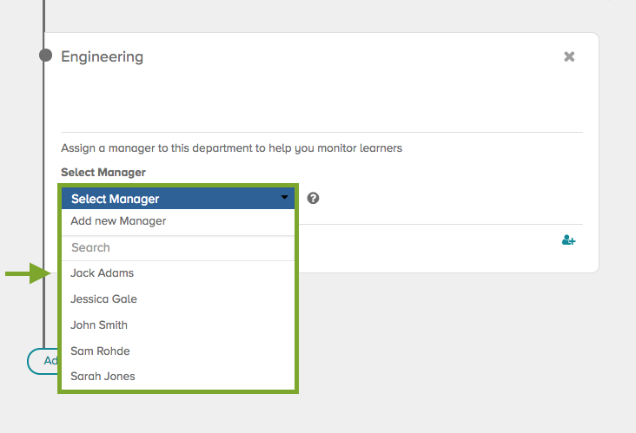
Task: Click the green arrow pointing at the list
Action: 24,274
